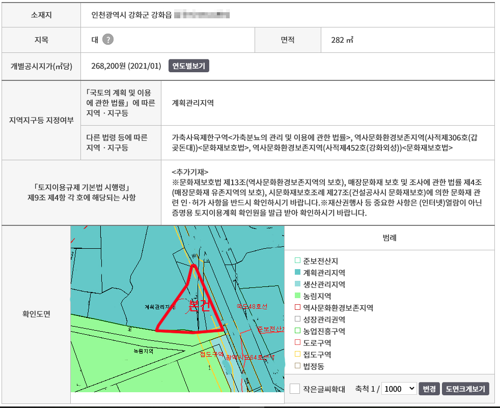500x408 pixels.
Task: Click the 법정동 legend box
Action: 298,366
